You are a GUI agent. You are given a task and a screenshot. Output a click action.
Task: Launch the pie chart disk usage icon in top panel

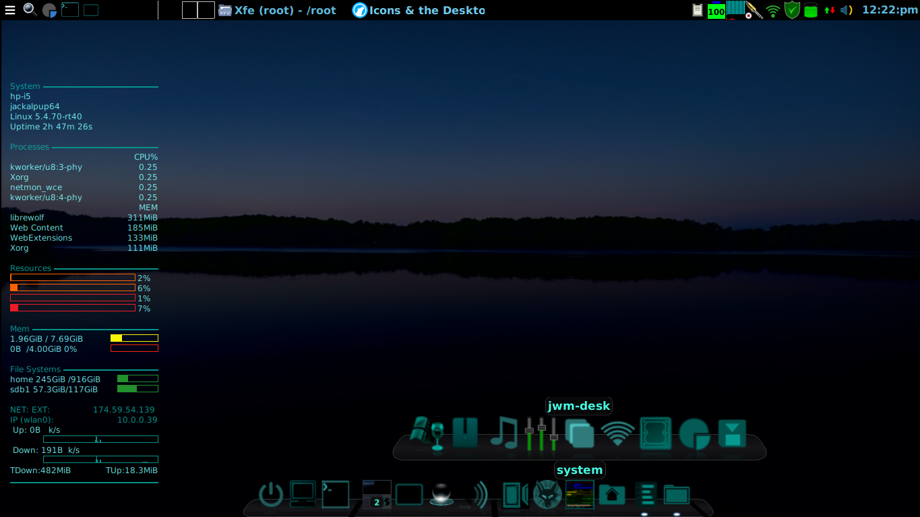pos(49,10)
